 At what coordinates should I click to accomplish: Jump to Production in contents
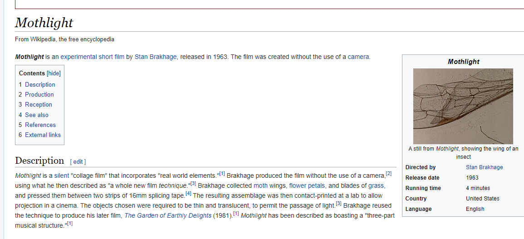pyautogui.click(x=39, y=95)
